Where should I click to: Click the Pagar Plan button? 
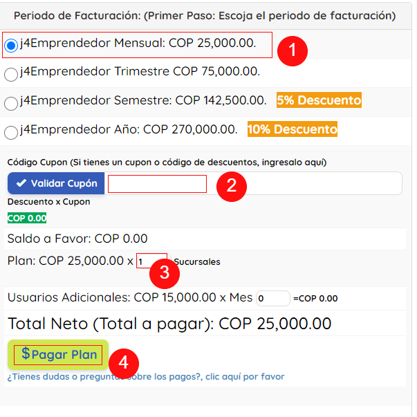point(58,355)
